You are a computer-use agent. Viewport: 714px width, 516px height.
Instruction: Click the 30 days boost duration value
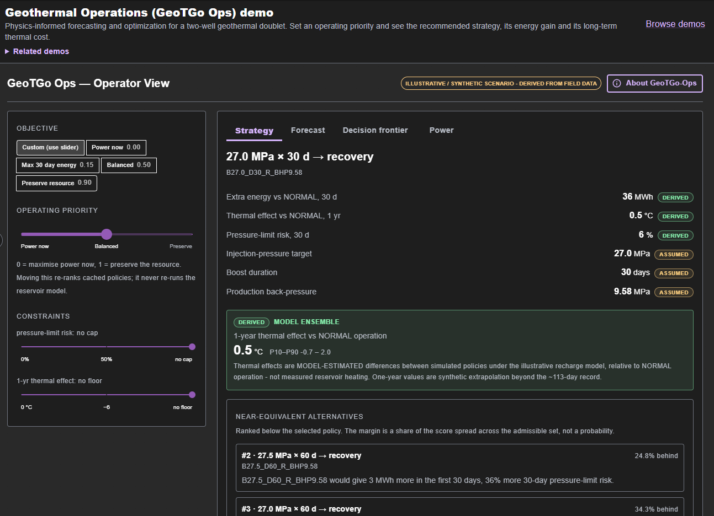coord(635,272)
